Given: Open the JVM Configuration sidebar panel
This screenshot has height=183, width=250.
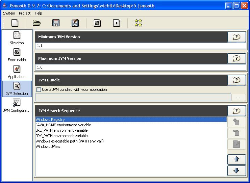Looking at the screenshot, I should (17, 105).
